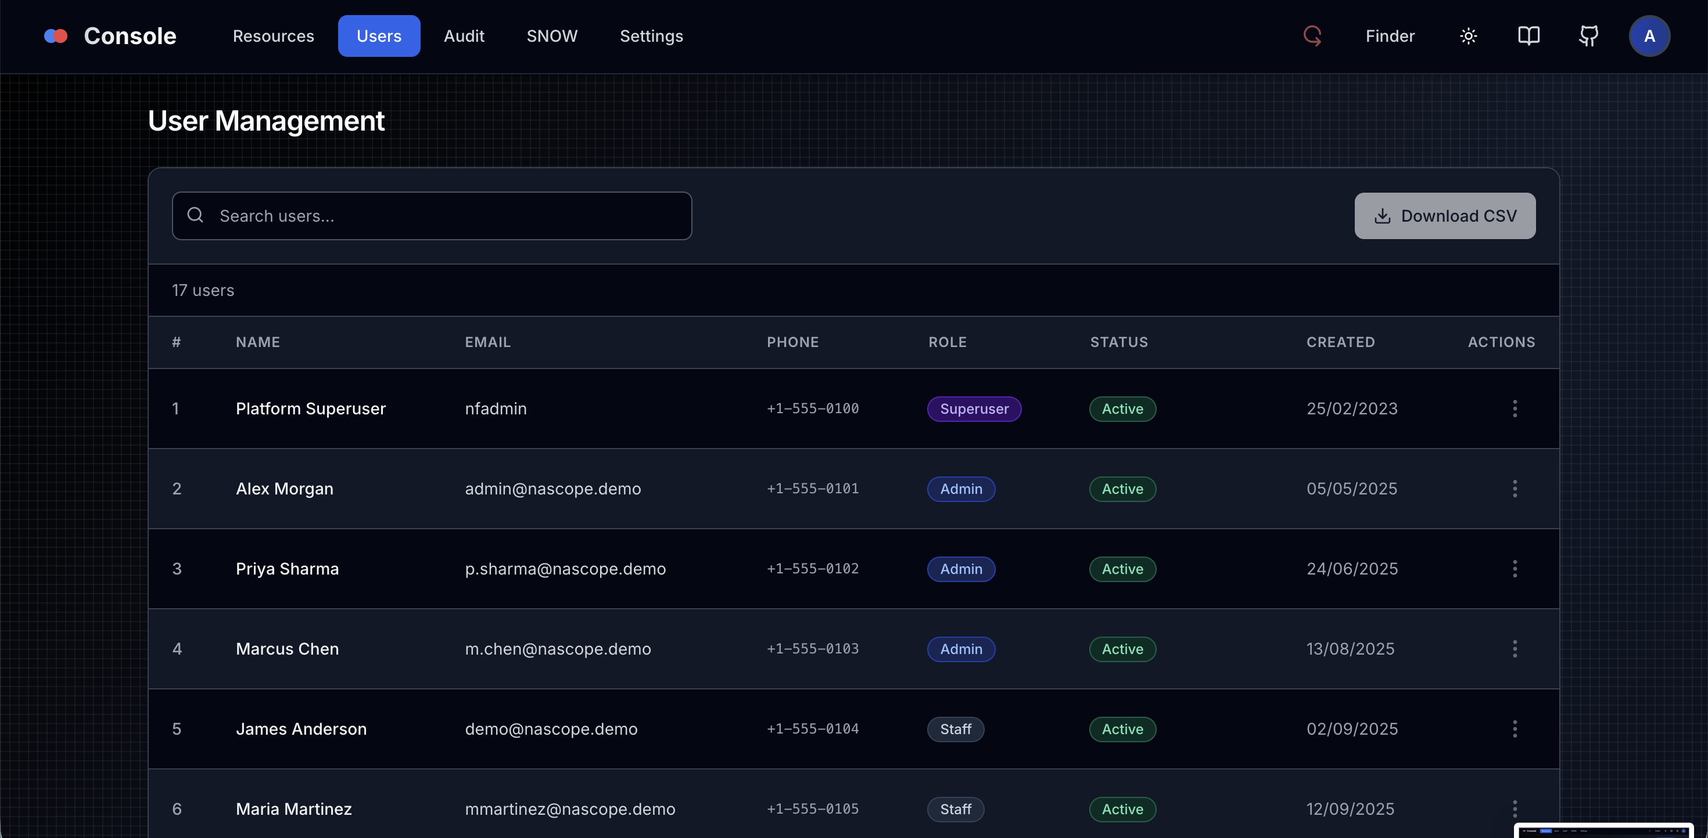Click Marcus Chen's Admin role badge

[x=961, y=649]
